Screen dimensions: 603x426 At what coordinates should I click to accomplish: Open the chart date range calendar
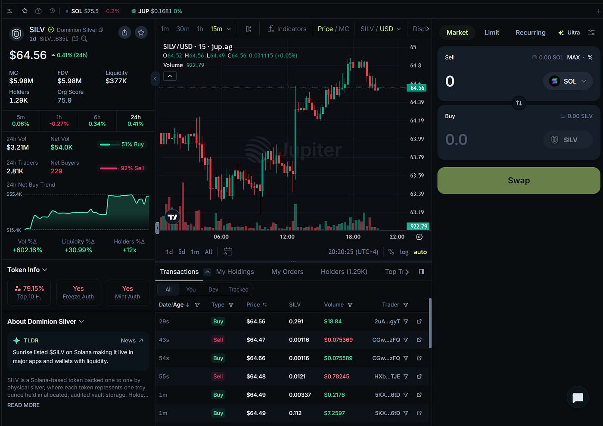228,251
